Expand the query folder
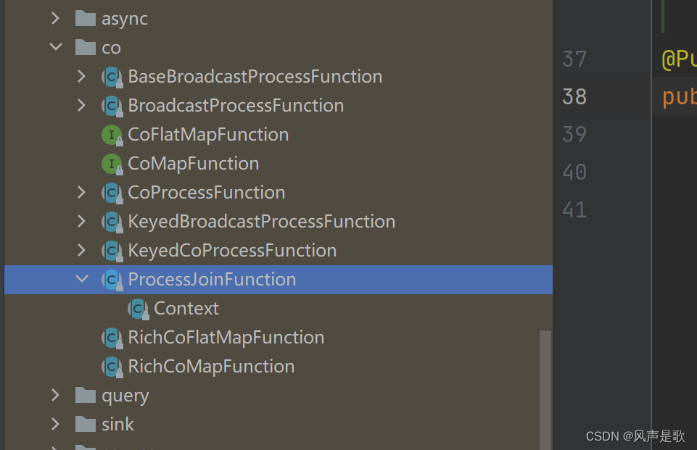697x450 pixels. point(56,396)
